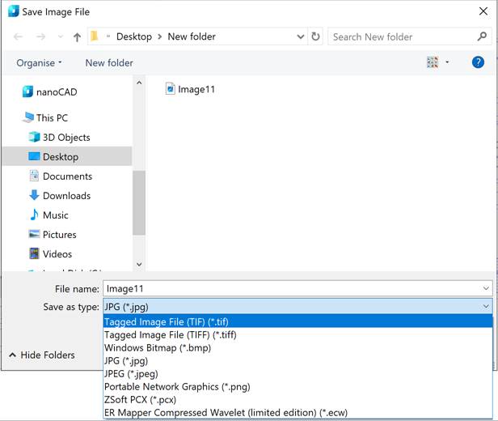This screenshot has height=421, width=498.
Task: Select nanoCAD in the navigation pane
Action: point(50,92)
